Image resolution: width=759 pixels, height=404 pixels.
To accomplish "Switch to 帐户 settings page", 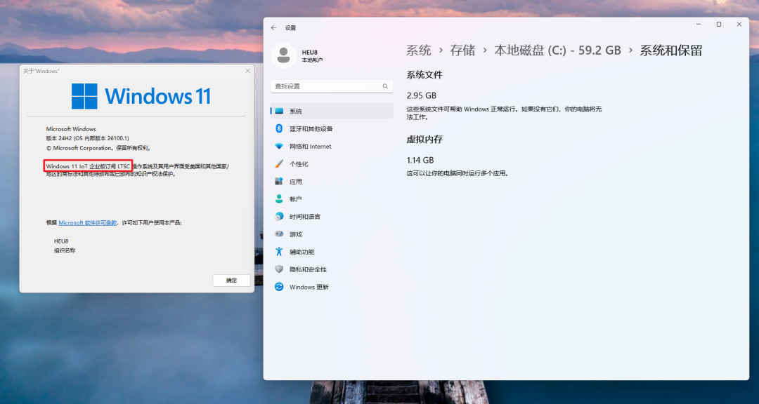I will pyautogui.click(x=332, y=198).
